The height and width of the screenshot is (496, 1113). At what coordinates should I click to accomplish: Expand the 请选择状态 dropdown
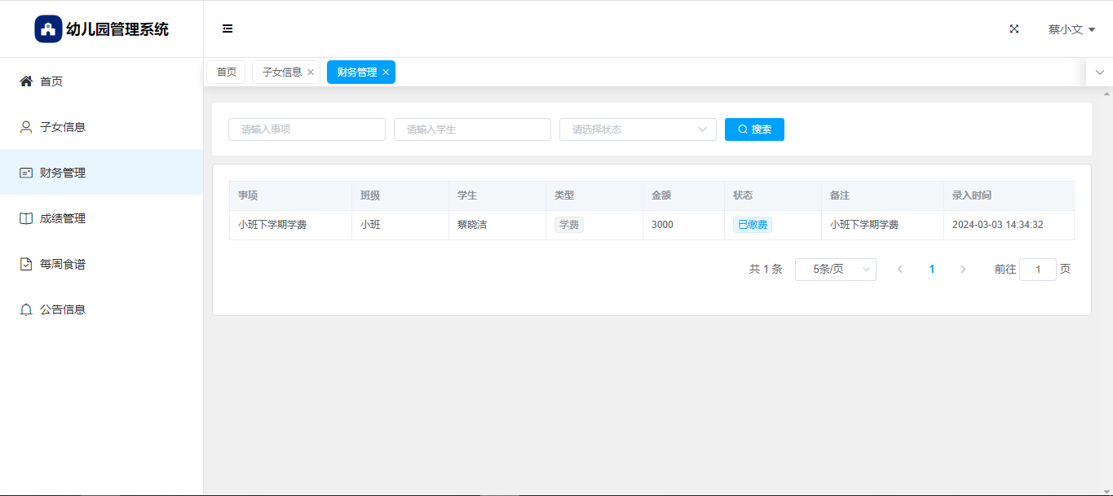click(x=637, y=129)
